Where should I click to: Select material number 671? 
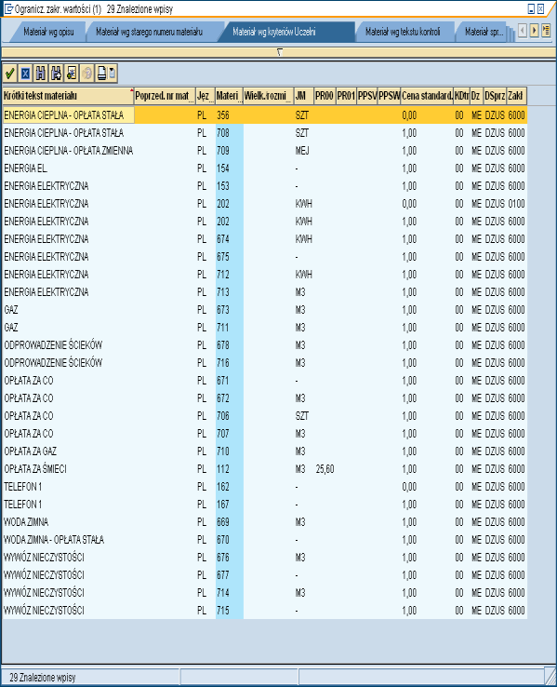[223, 381]
